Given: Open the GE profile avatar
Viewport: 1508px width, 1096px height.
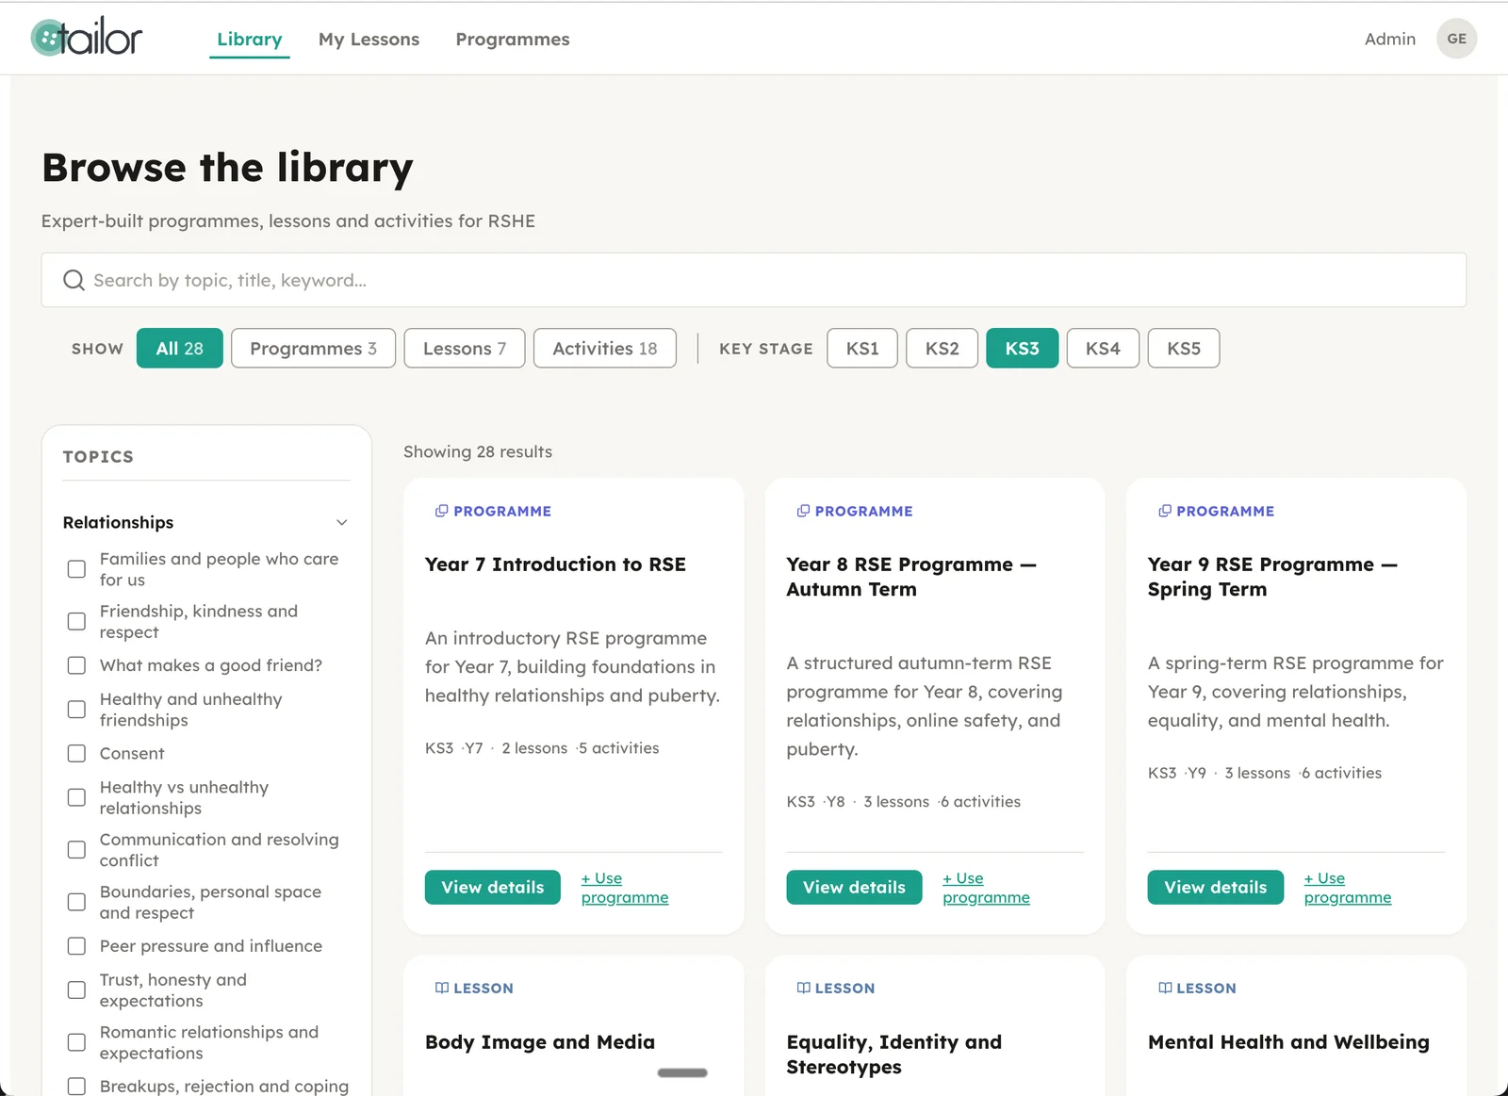Looking at the screenshot, I should tap(1456, 39).
